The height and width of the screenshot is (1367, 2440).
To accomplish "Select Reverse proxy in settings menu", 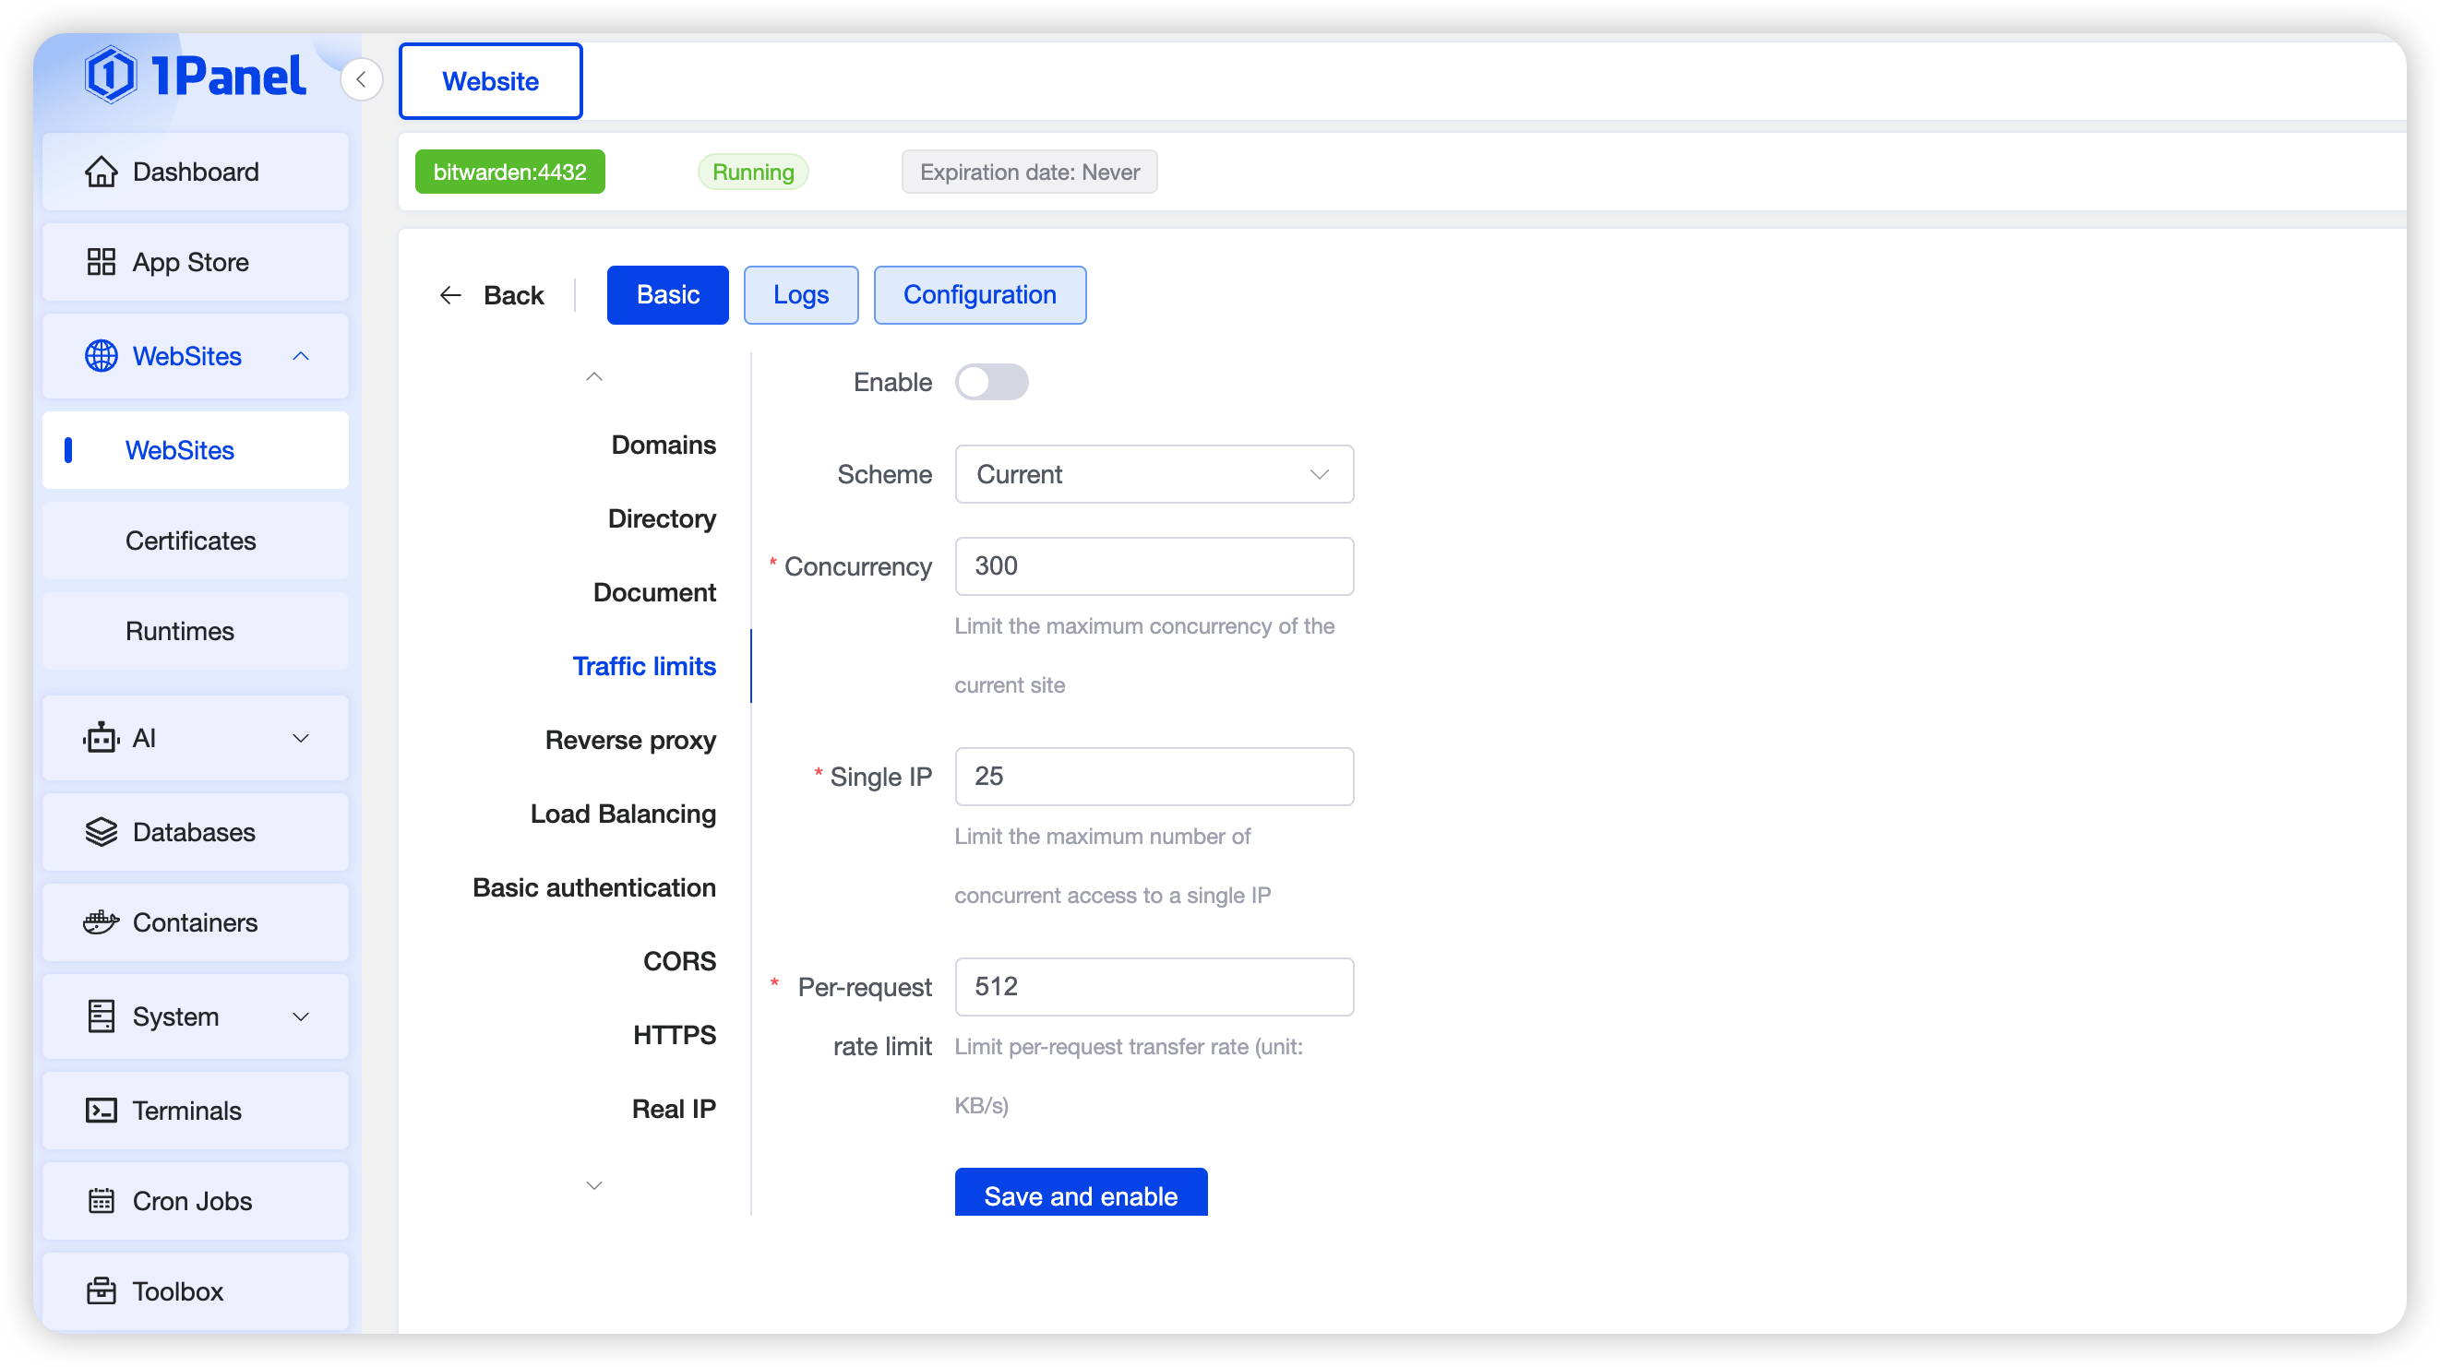I will pos(630,741).
